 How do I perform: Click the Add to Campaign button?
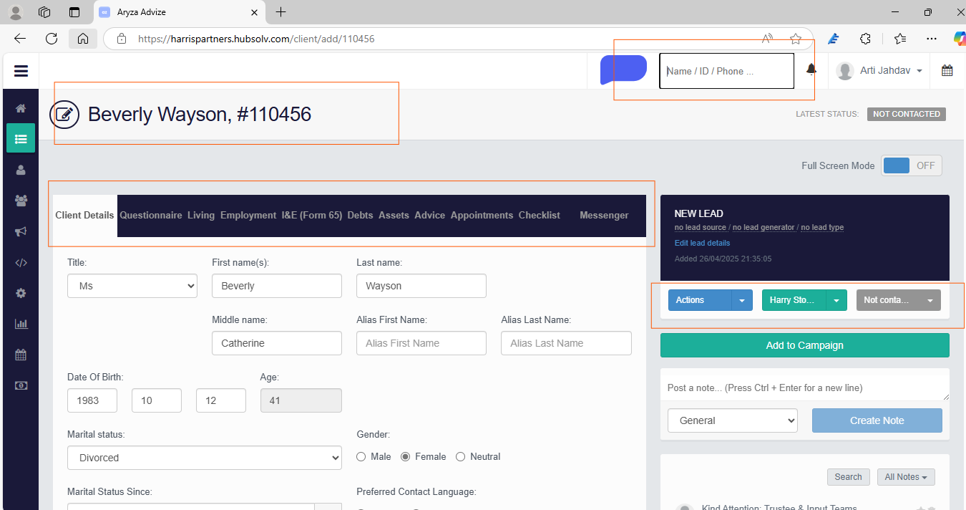[x=804, y=345]
